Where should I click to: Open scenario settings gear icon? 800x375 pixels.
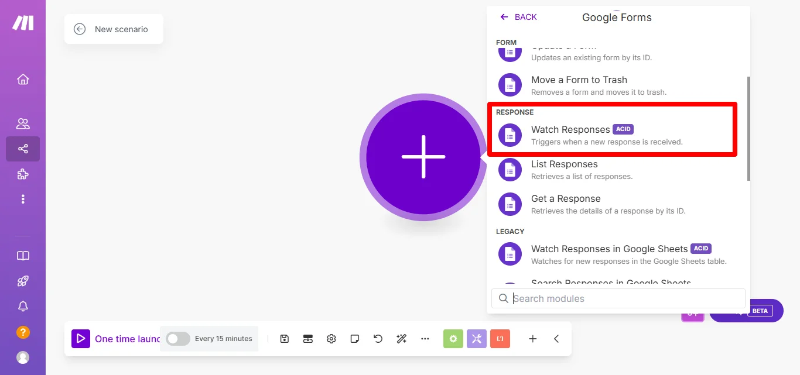[331, 339]
